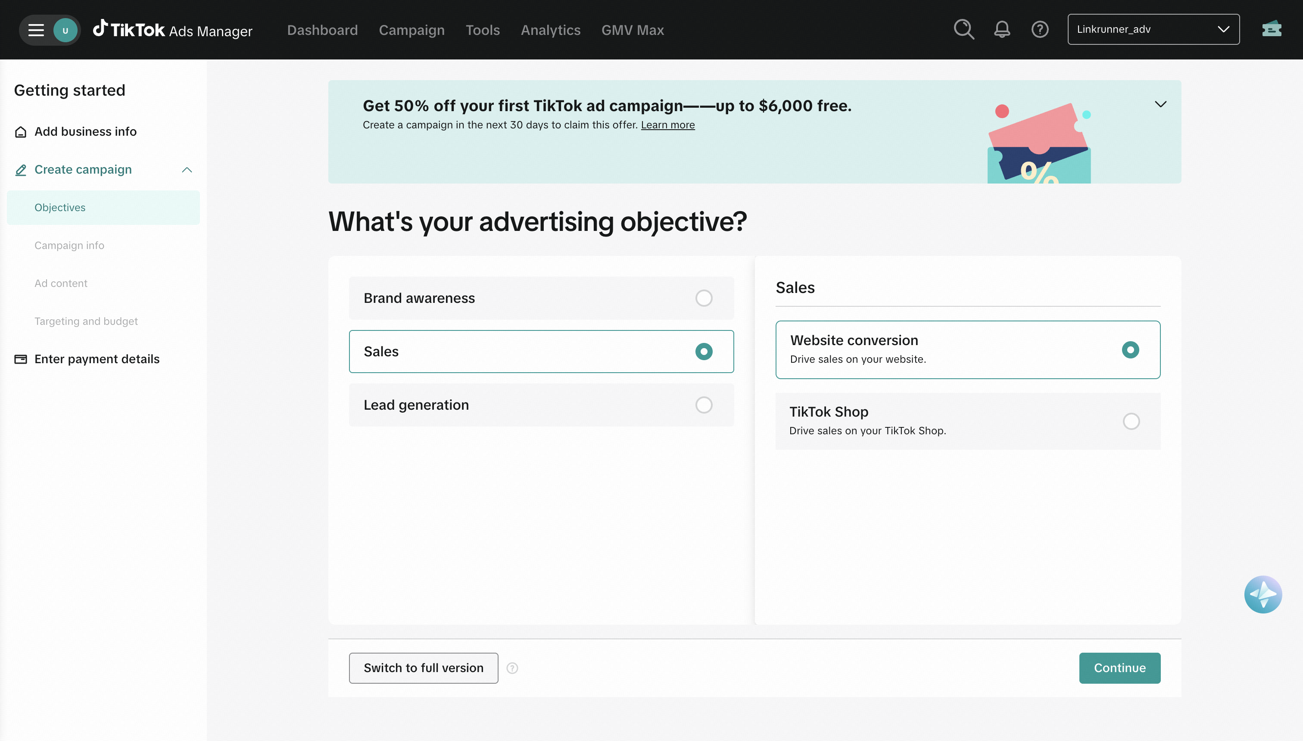Viewport: 1303px width, 741px height.
Task: Click the TikTok Ads Manager logo
Action: pyautogui.click(x=172, y=30)
